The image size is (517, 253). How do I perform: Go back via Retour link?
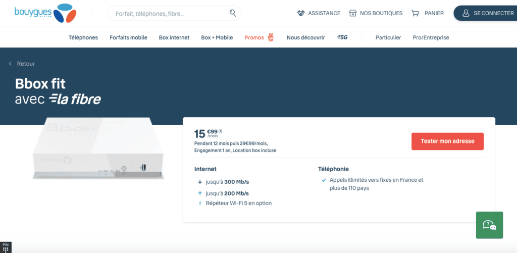point(26,64)
